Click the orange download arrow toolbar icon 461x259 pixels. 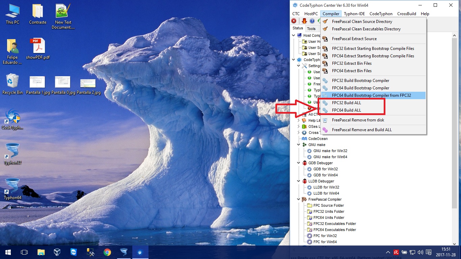point(304,21)
